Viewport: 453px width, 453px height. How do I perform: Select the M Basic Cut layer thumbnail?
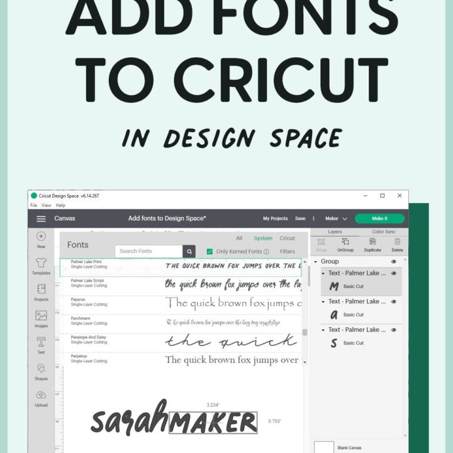(334, 286)
